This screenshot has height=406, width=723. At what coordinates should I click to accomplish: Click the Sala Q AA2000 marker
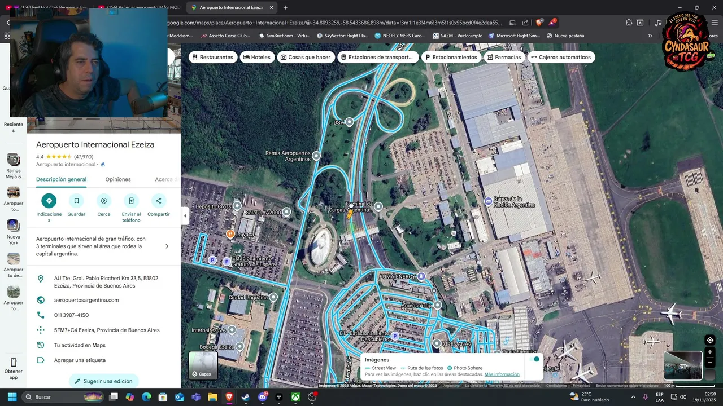click(286, 212)
